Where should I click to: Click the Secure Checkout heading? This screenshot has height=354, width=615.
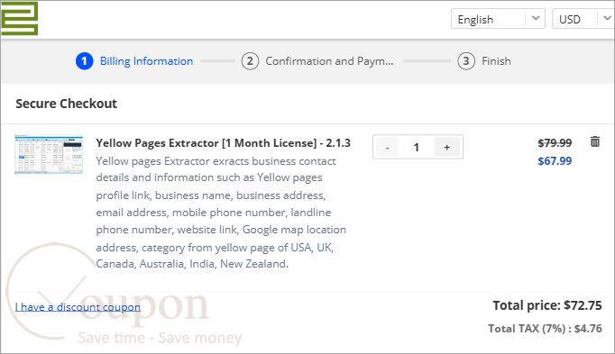click(x=67, y=104)
